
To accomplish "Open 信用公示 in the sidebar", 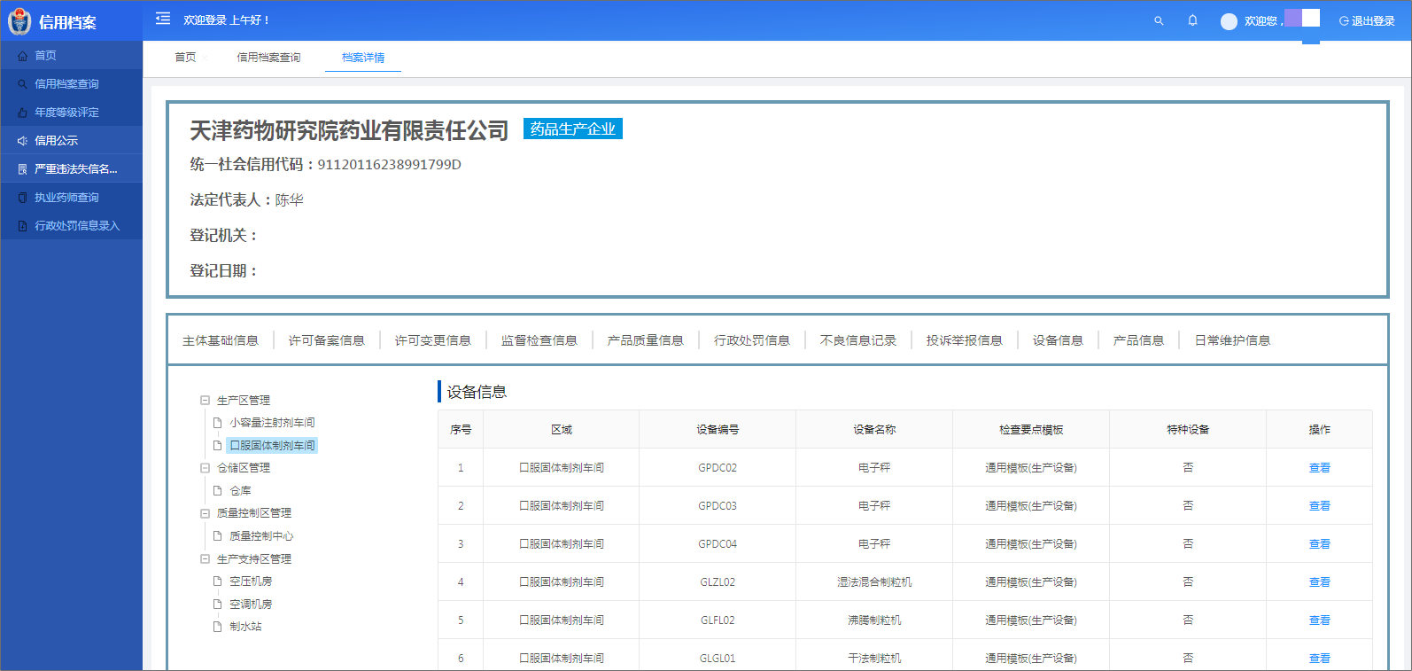I will pos(56,141).
